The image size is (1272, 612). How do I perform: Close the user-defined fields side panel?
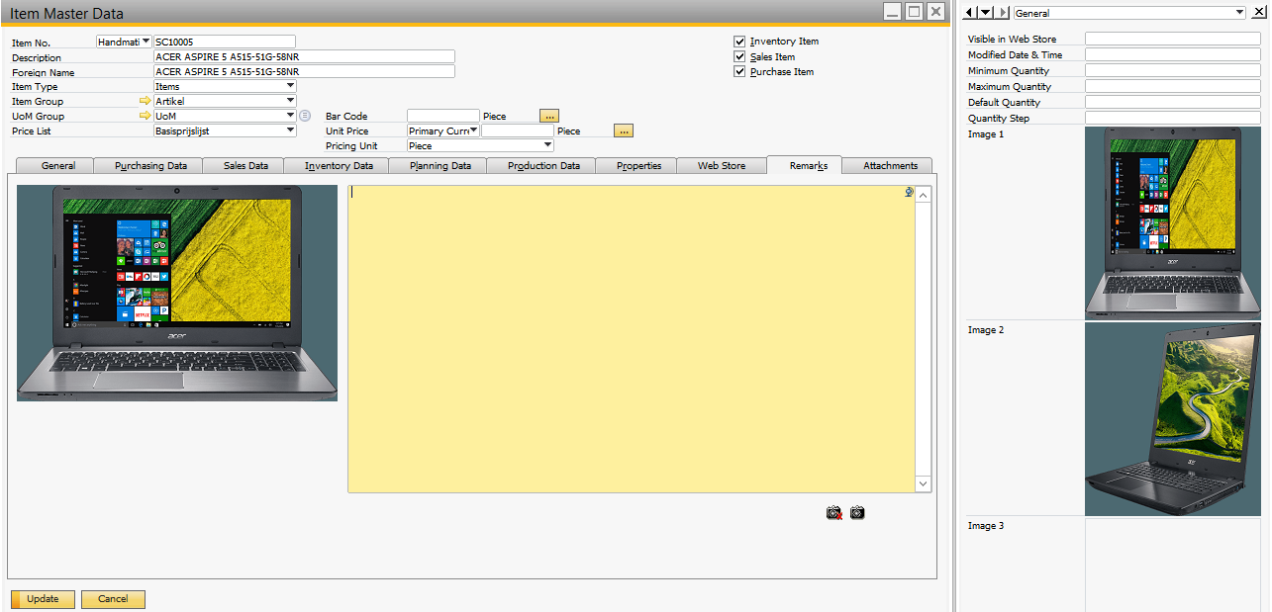[x=1258, y=12]
